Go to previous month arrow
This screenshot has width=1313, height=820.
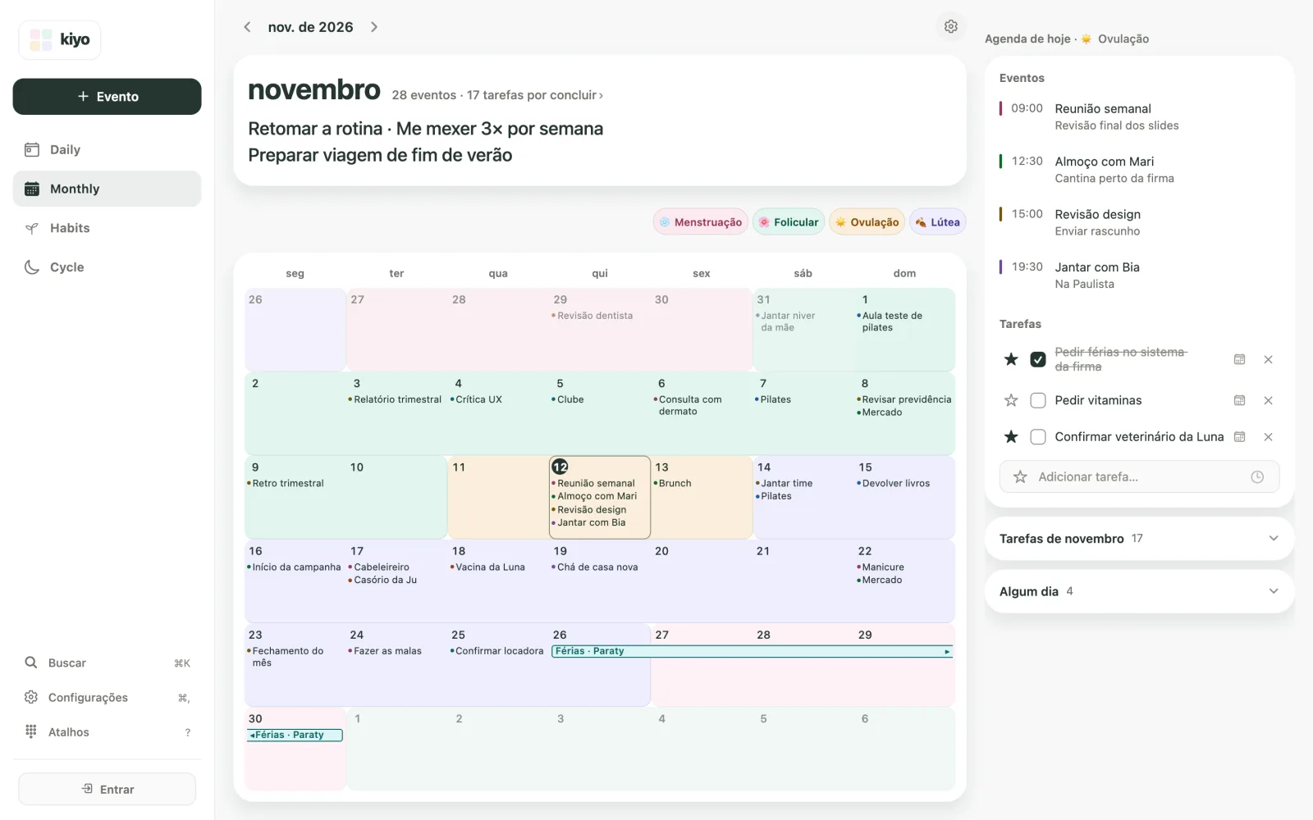[247, 27]
